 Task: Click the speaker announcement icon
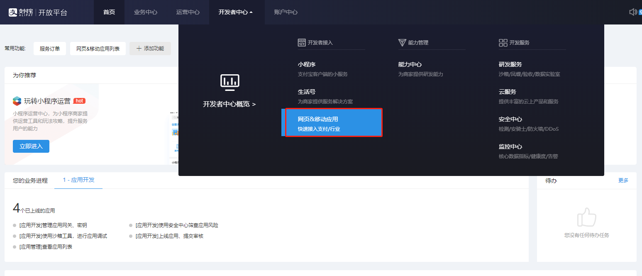(x=633, y=12)
